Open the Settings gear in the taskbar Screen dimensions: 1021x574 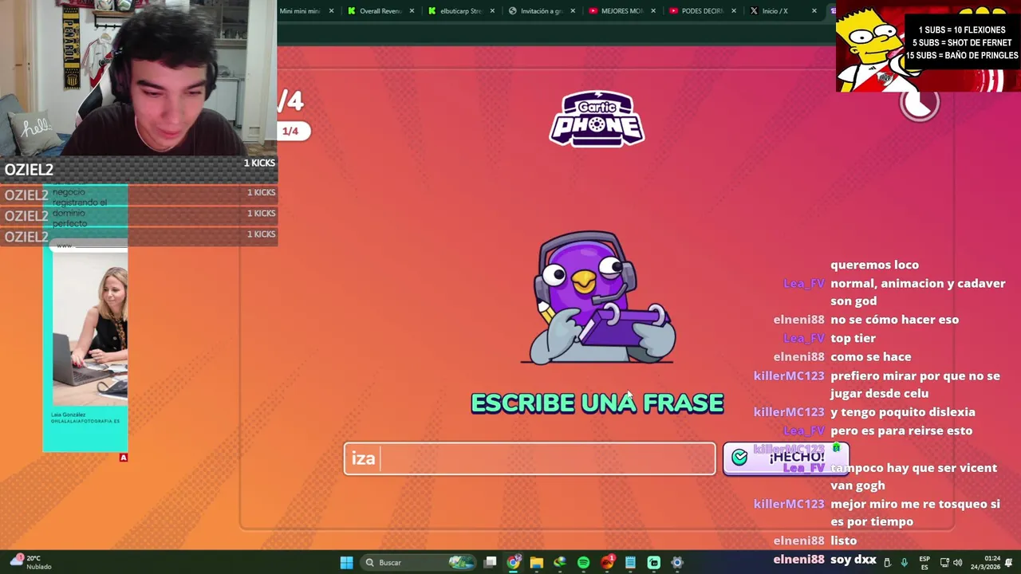pyautogui.click(x=677, y=563)
